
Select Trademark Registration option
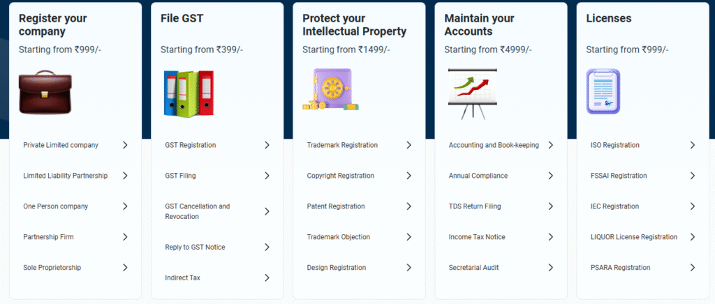[342, 145]
